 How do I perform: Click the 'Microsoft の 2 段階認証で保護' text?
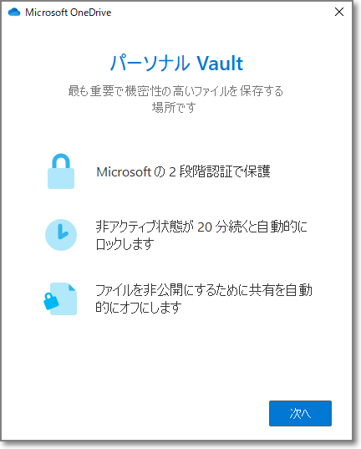(x=183, y=171)
